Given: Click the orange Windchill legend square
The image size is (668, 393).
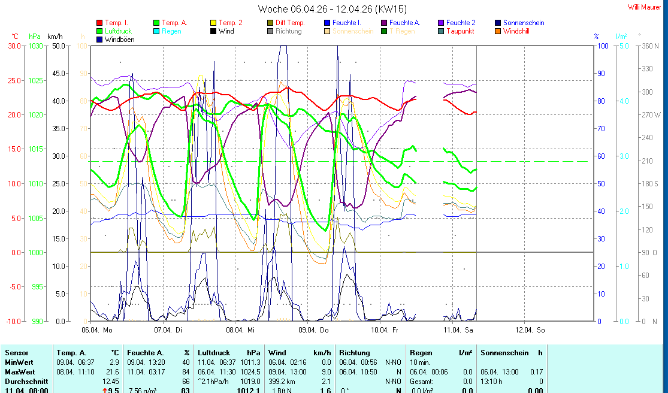Looking at the screenshot, I should point(498,31).
